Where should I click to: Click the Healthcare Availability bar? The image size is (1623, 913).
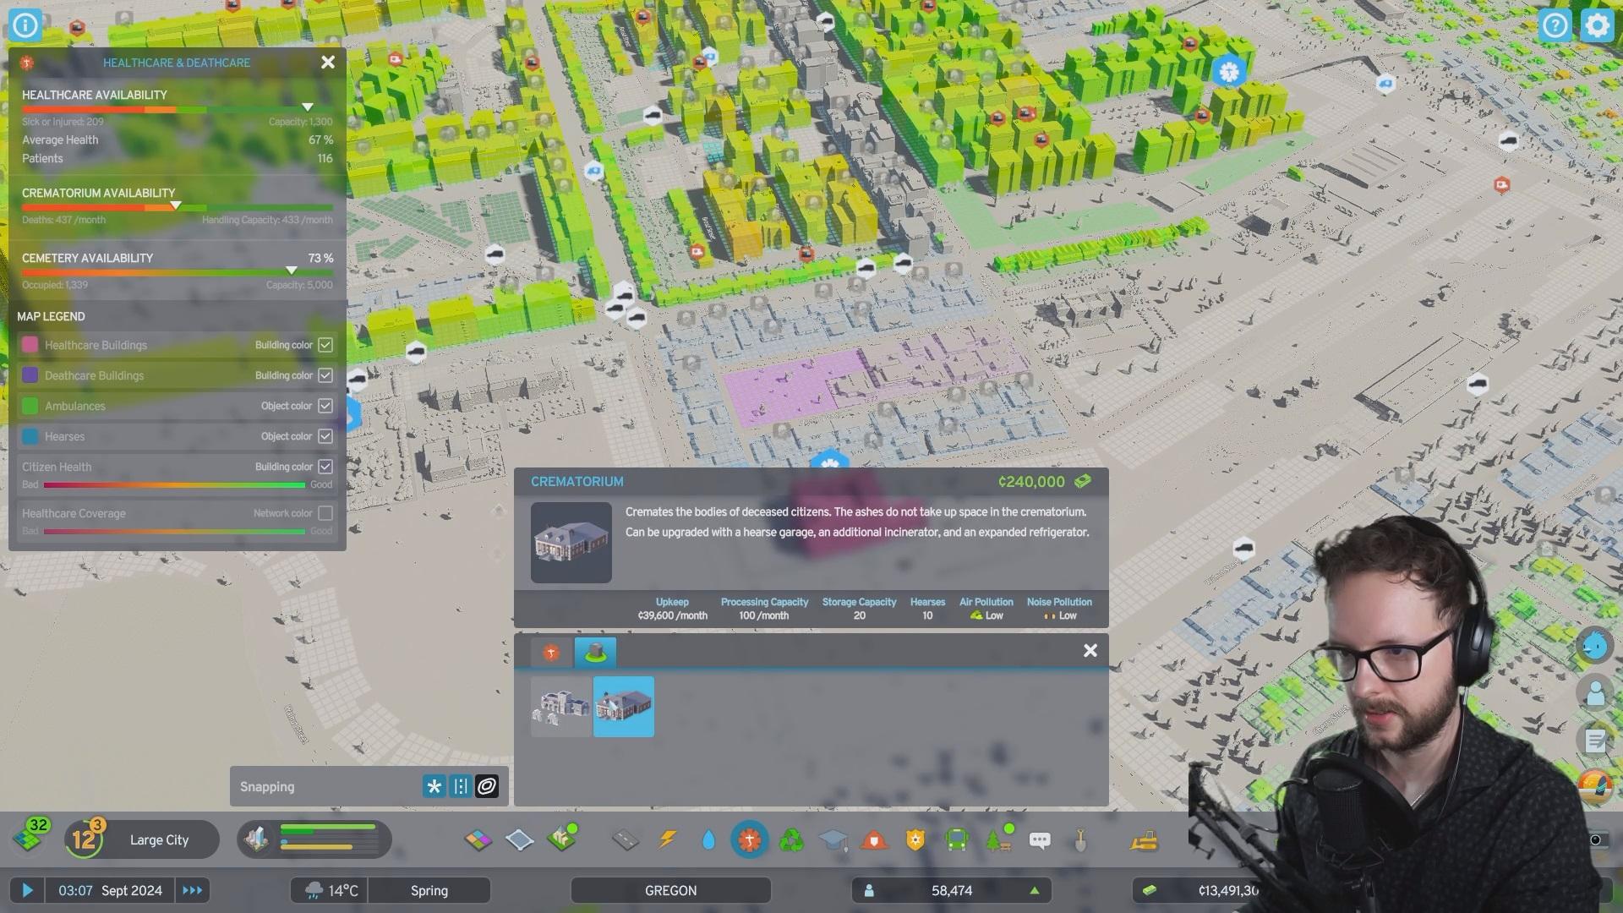(x=178, y=110)
